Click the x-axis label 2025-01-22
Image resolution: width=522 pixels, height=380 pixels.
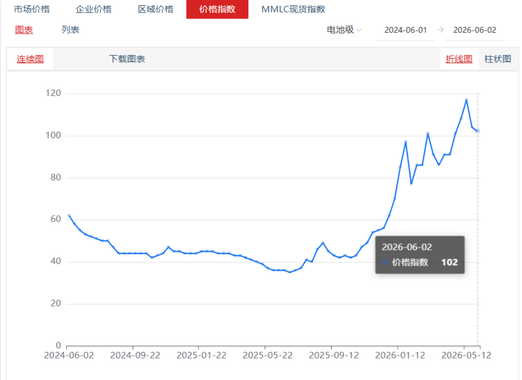click(x=202, y=355)
